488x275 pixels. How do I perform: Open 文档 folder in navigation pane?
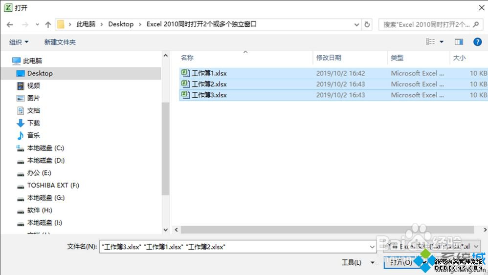(x=34, y=110)
